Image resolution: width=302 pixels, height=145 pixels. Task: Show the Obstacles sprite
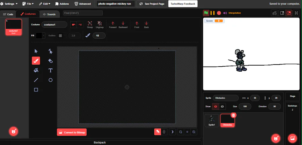click(215, 106)
